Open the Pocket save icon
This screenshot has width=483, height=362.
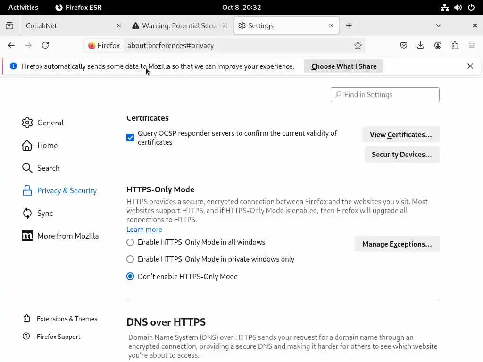404,45
